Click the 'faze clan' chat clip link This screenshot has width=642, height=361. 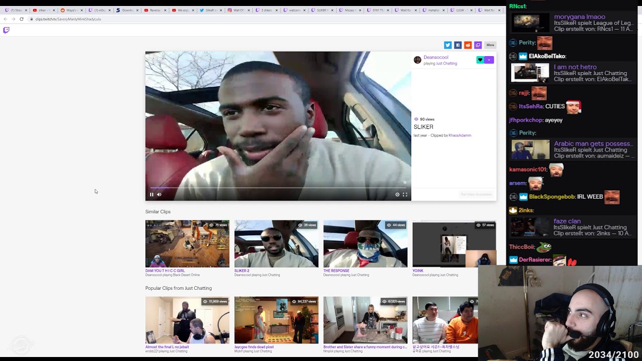567,221
